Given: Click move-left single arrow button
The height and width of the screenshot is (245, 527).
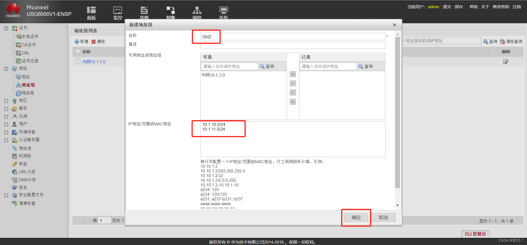Looking at the screenshot, I should click(x=293, y=93).
